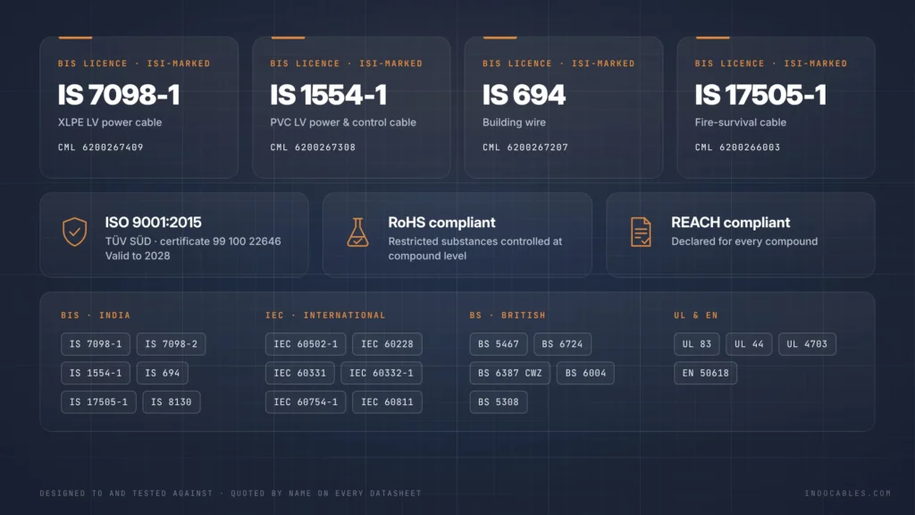This screenshot has height=515, width=915.
Task: Select the BS 6724 chip
Action: coord(562,344)
